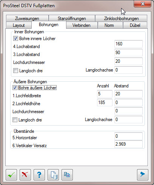This screenshot has width=154, height=185.
Task: Click 1.Lochfeldbreite Anzahl field showing 5
Action: pyautogui.click(x=105, y=94)
